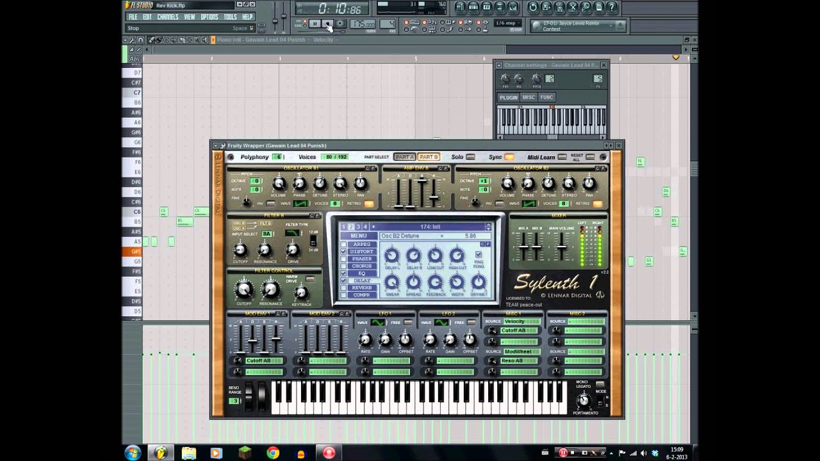Click the delay DRY/WET knob
This screenshot has height=461, width=820.
[x=479, y=282]
